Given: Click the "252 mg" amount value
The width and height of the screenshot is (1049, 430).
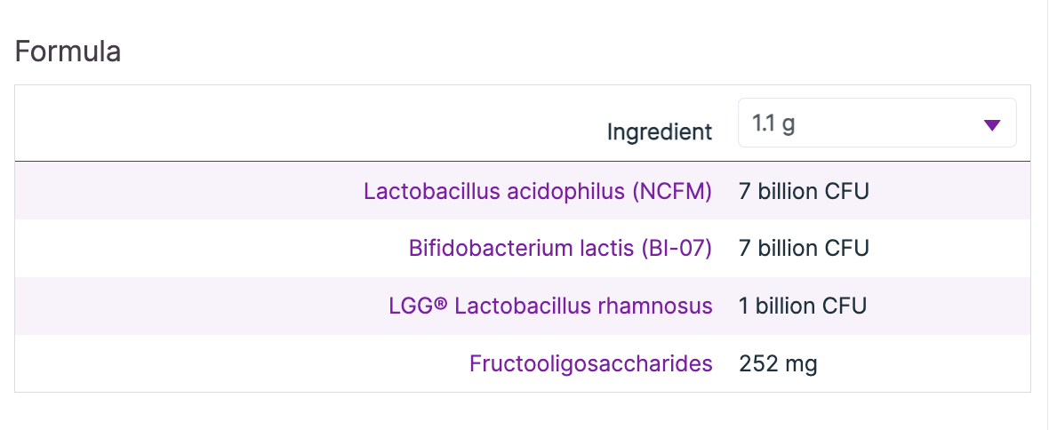Looking at the screenshot, I should click(778, 363).
